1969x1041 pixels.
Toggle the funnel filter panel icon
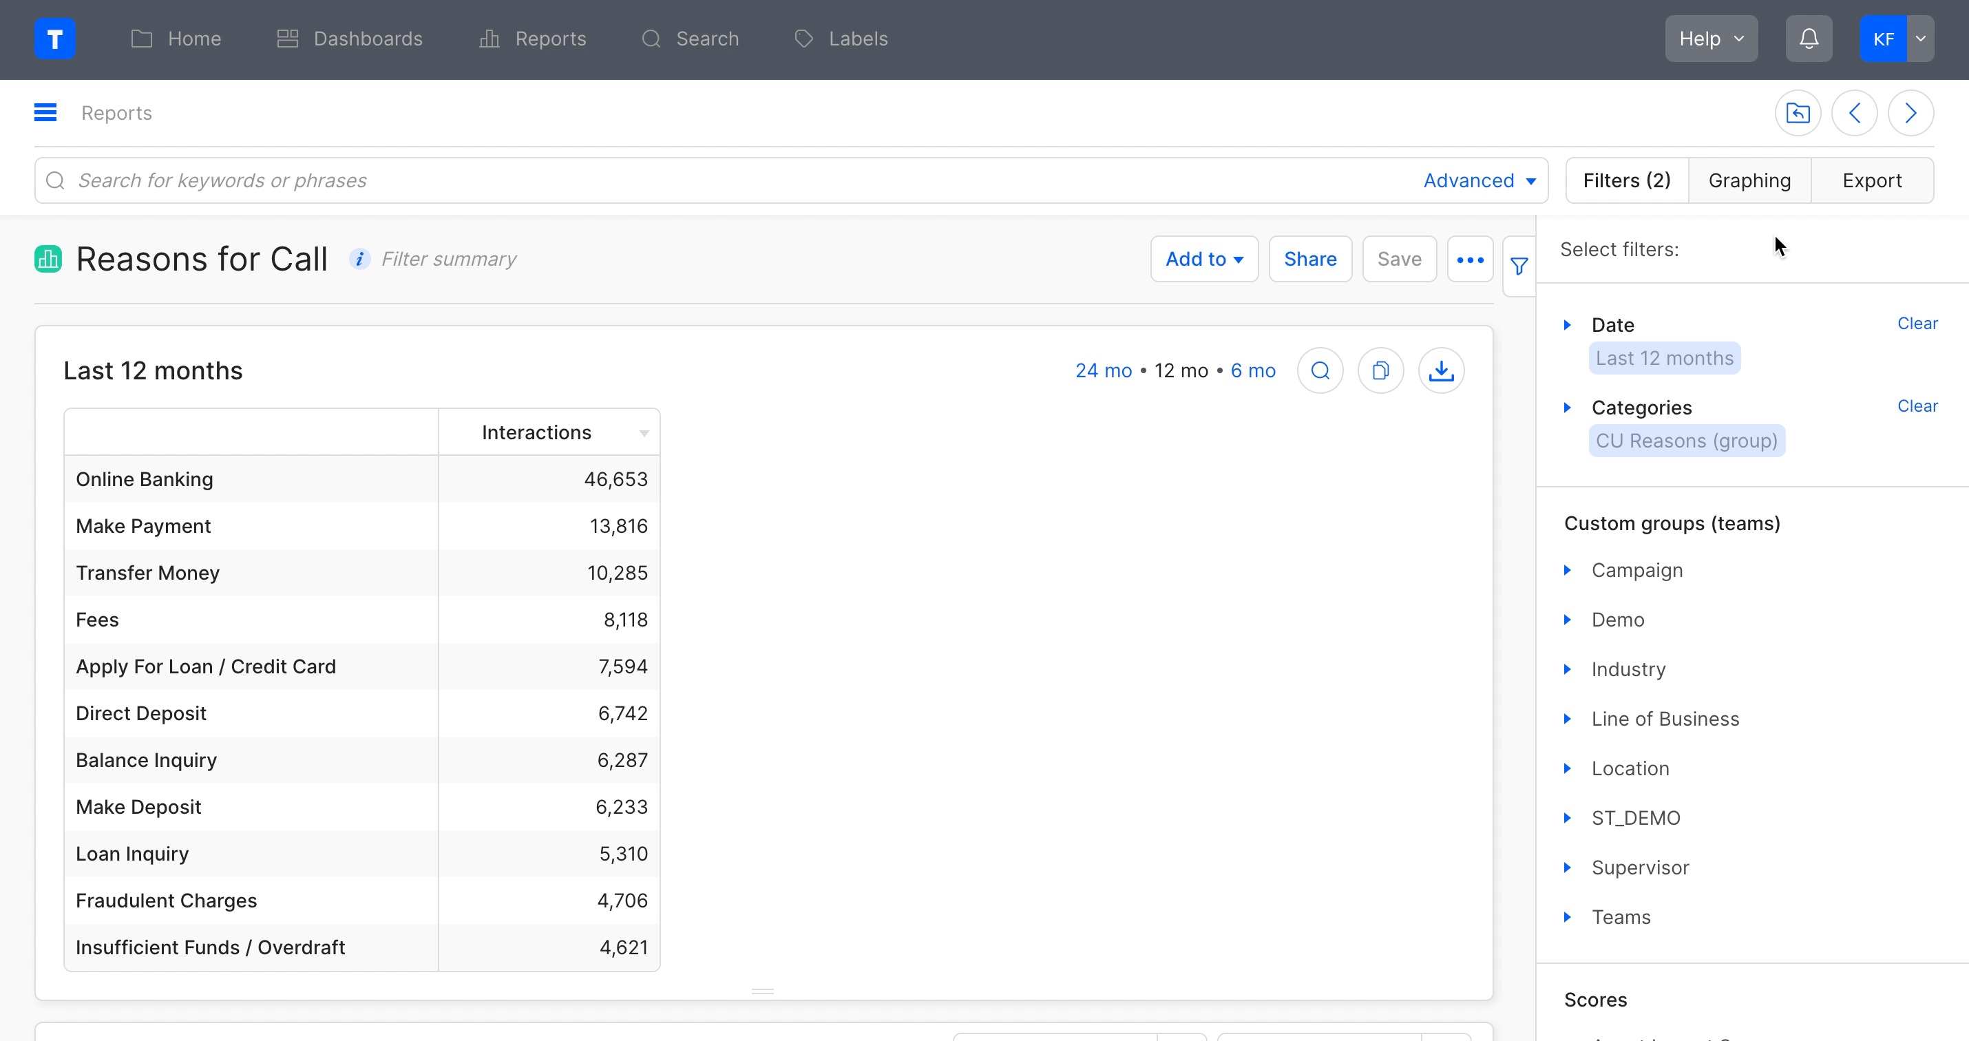(1519, 266)
